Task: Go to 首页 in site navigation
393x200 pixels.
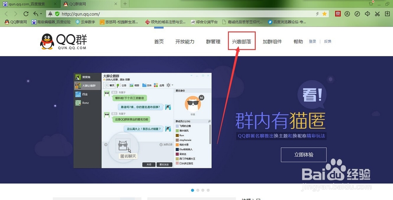Action: coord(159,42)
